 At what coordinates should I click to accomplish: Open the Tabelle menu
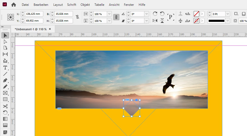point(99,5)
